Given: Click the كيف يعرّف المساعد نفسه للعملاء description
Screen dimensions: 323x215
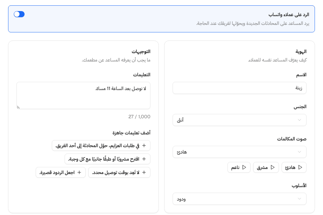Looking at the screenshot, I should pos(277,60).
